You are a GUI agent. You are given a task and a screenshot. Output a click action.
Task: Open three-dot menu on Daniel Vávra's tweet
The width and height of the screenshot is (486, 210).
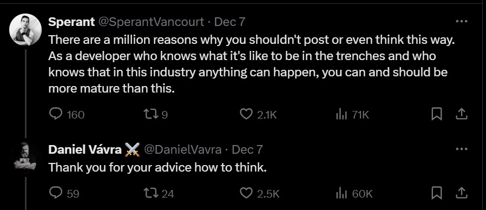(462, 149)
